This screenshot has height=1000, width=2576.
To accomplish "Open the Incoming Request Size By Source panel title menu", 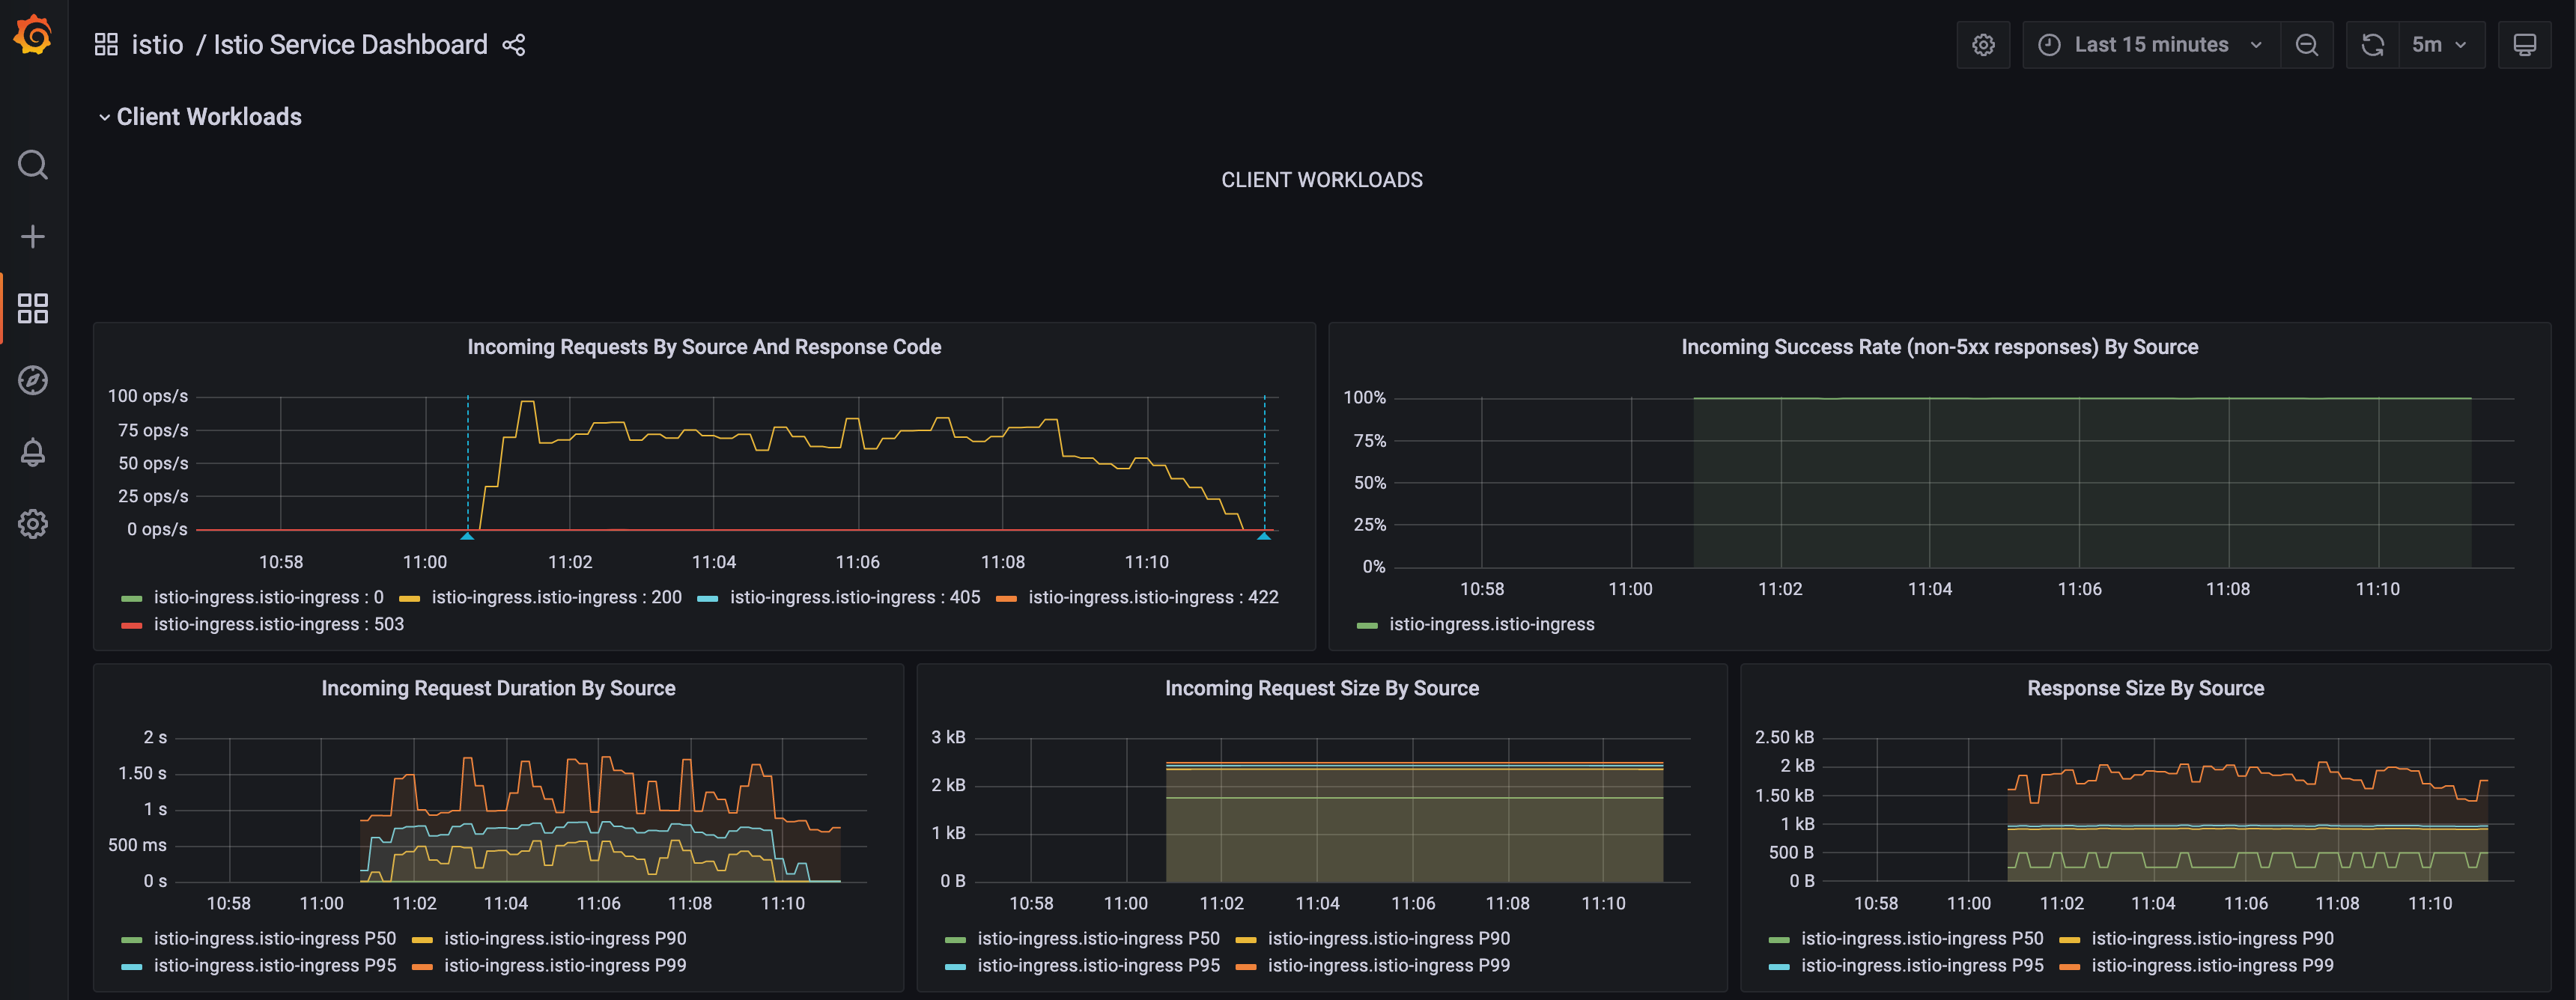I will [x=1321, y=688].
